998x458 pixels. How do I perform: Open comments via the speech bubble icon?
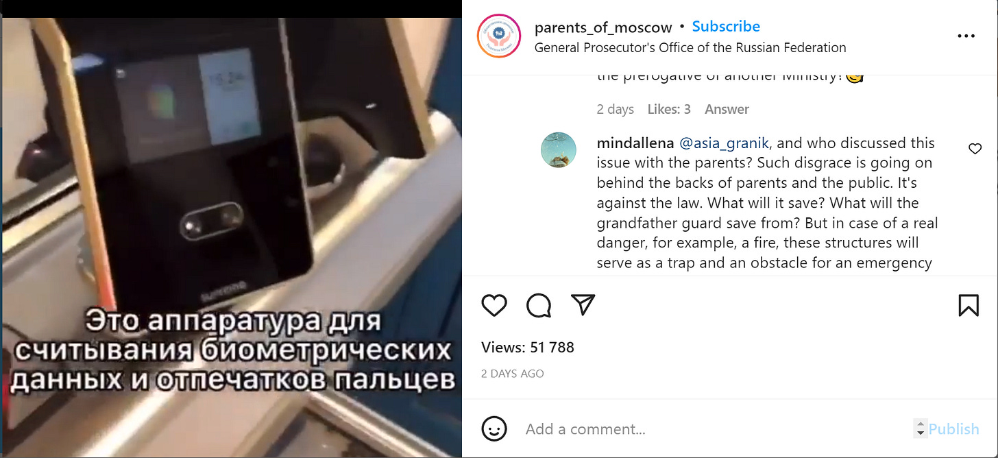[x=539, y=306]
